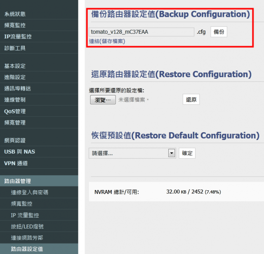Go to 網頁認證 menu
The image size is (264, 254).
[x=39, y=140]
